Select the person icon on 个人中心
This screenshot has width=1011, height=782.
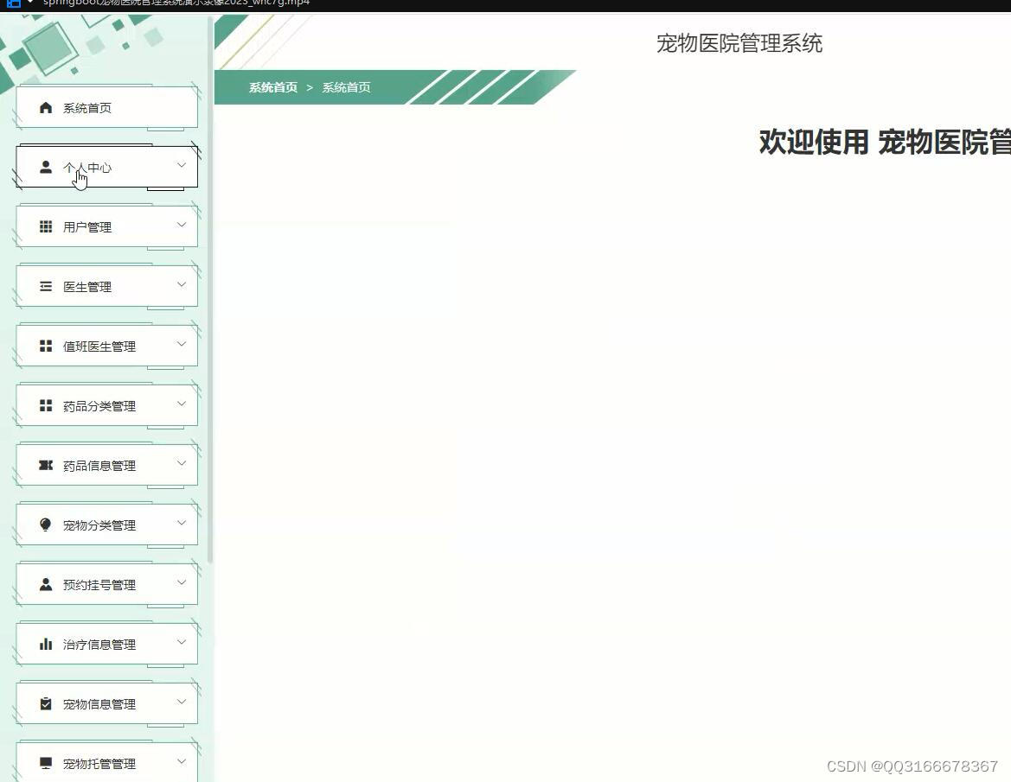point(46,167)
